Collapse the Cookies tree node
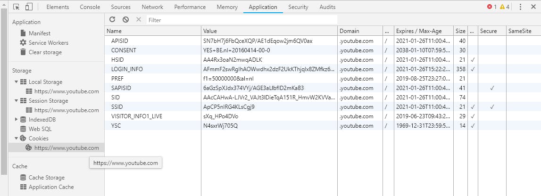The image size is (541, 196). (17, 139)
